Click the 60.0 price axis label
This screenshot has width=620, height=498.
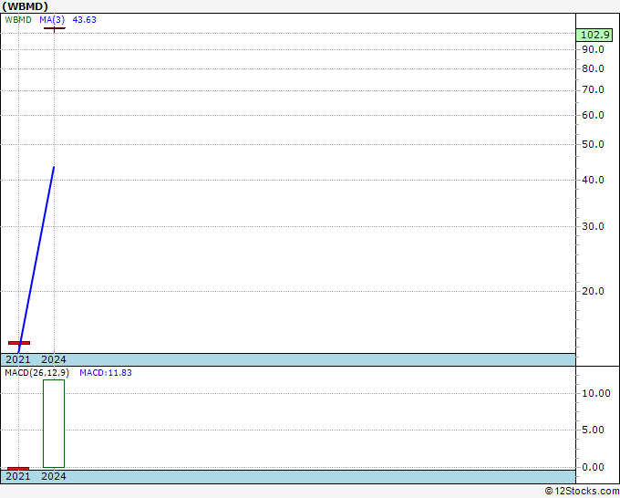(x=594, y=115)
